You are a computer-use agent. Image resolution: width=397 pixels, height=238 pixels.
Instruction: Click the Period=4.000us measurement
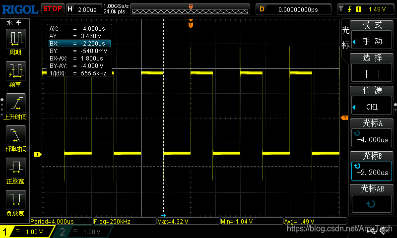(x=62, y=221)
